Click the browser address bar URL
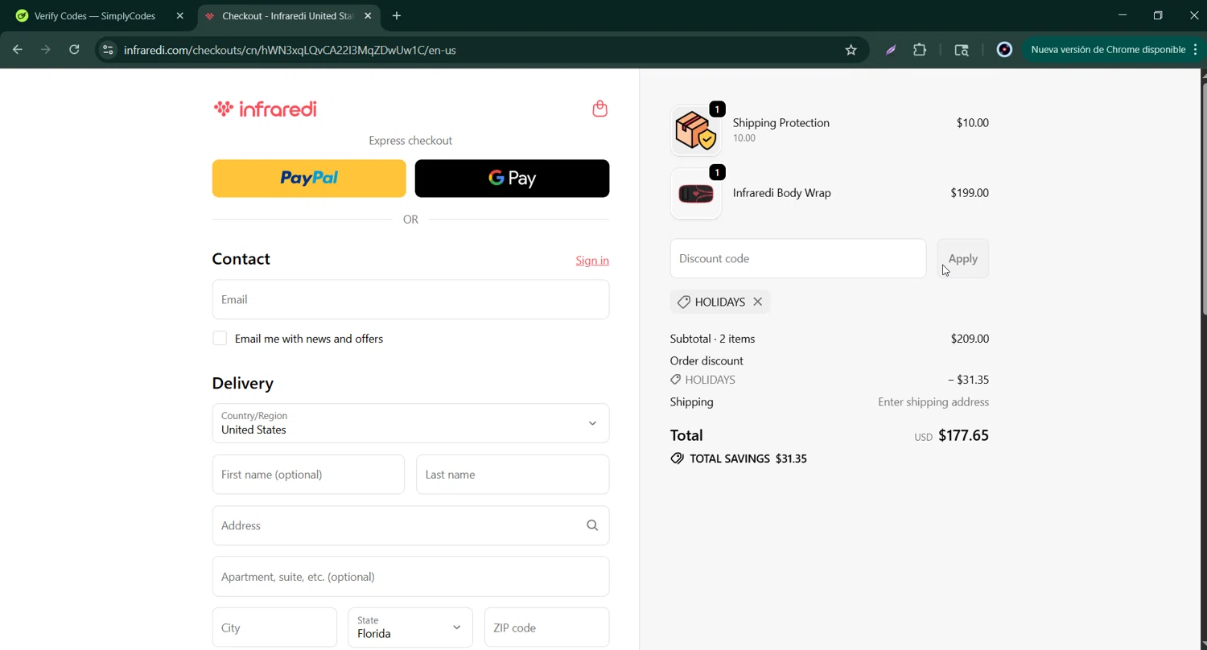1207x650 pixels. [290, 50]
